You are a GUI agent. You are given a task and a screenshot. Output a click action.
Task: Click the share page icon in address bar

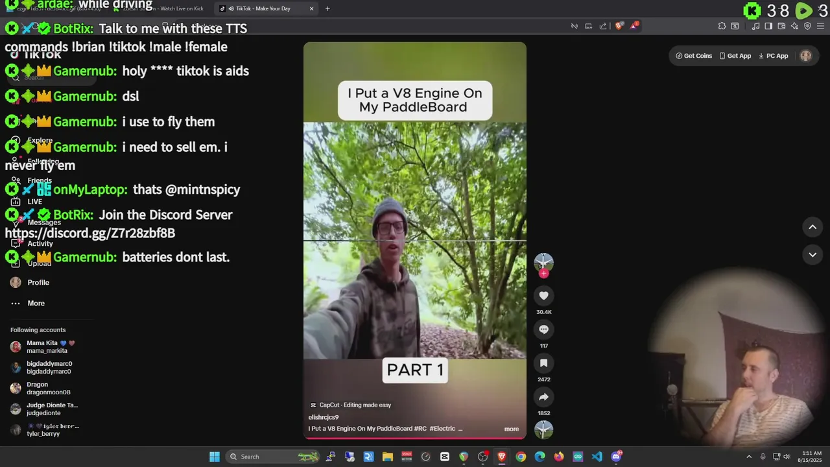click(603, 26)
